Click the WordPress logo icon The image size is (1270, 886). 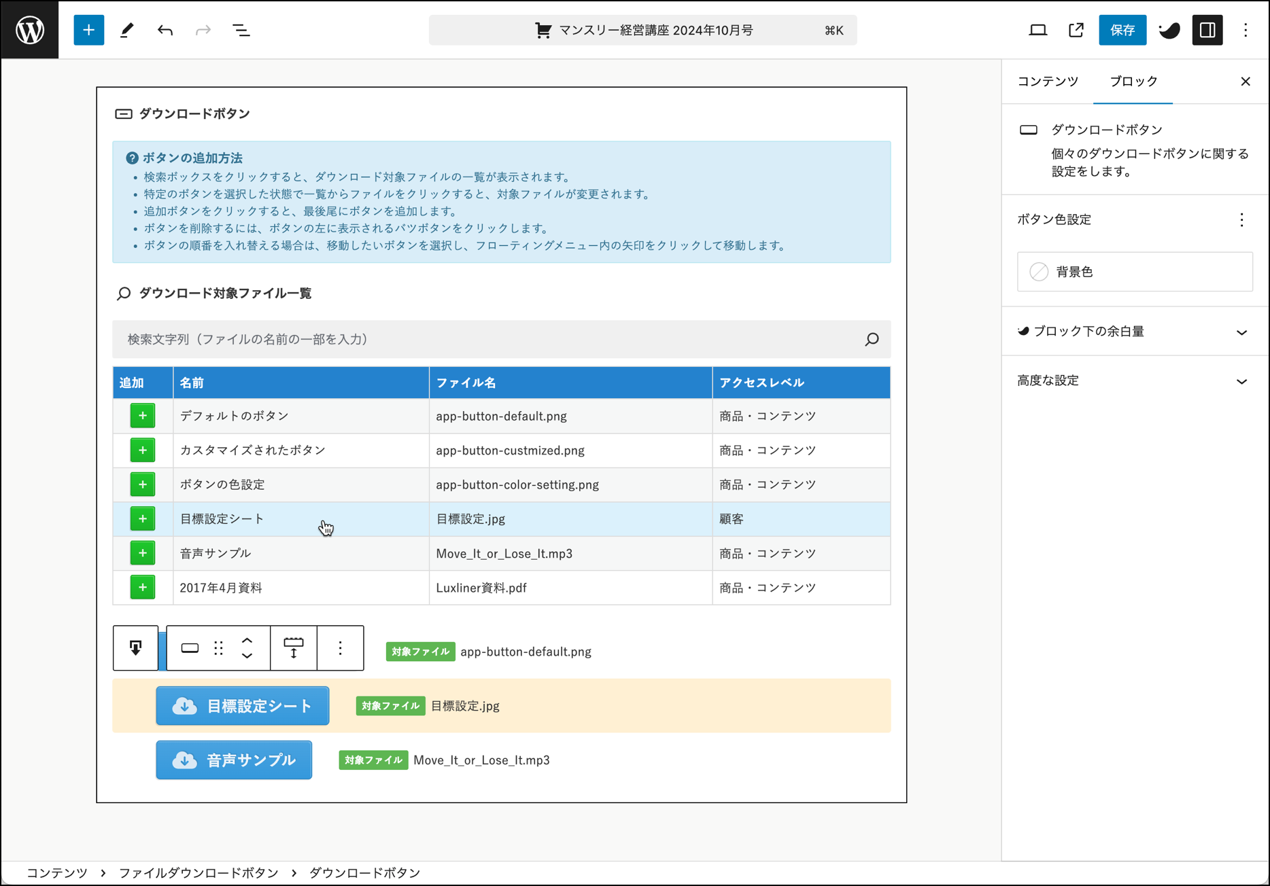[30, 30]
